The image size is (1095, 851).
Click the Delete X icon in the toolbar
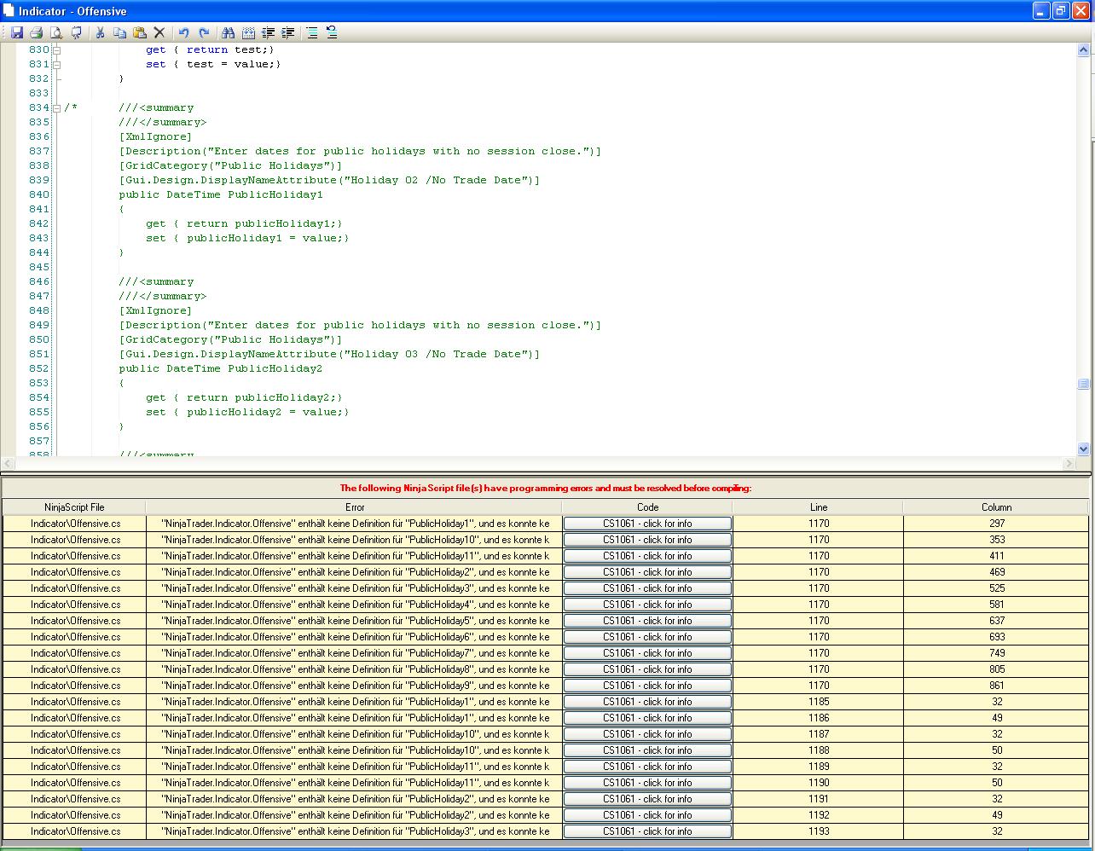click(159, 32)
